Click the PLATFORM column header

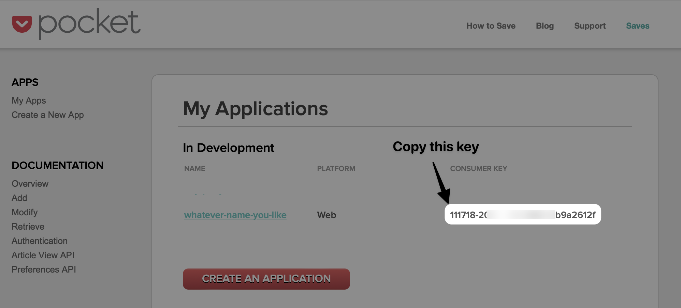click(336, 169)
